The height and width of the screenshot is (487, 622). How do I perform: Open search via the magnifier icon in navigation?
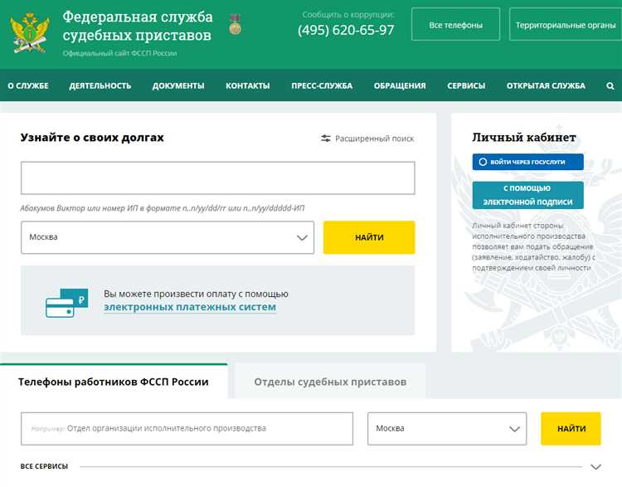[x=610, y=85]
